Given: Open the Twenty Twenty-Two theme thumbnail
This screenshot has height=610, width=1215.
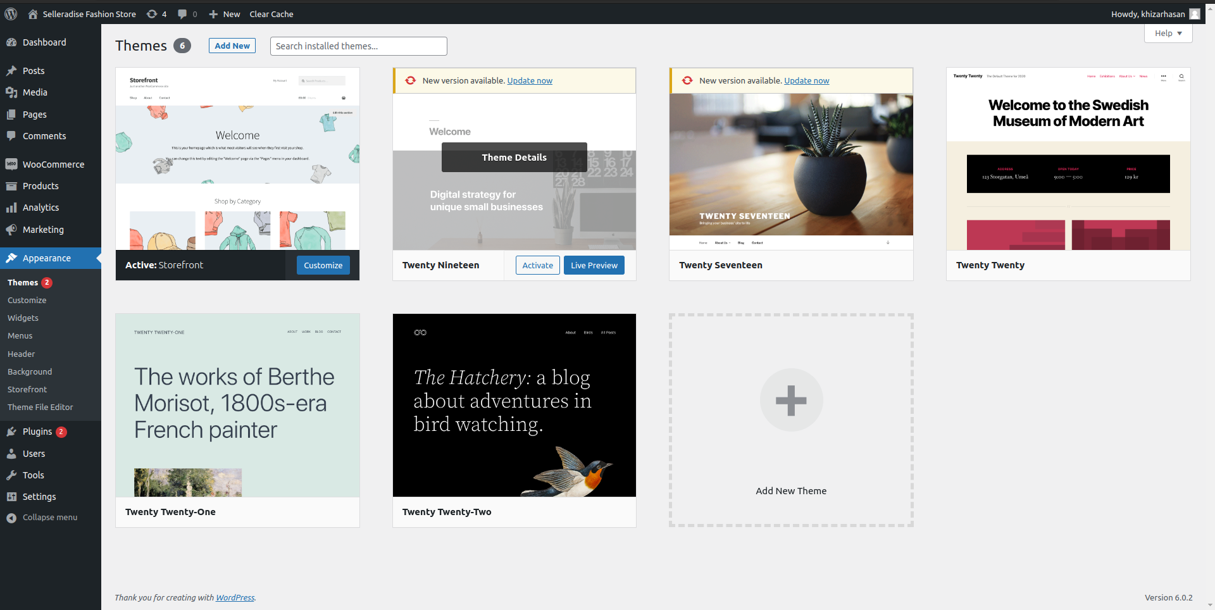Looking at the screenshot, I should pyautogui.click(x=514, y=405).
